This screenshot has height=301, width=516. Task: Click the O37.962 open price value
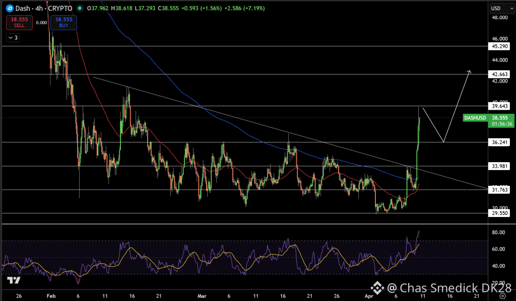tap(98, 8)
